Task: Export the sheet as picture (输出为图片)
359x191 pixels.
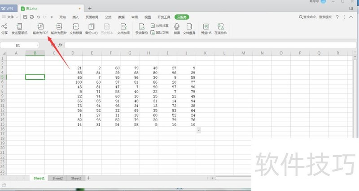Action: click(x=59, y=29)
